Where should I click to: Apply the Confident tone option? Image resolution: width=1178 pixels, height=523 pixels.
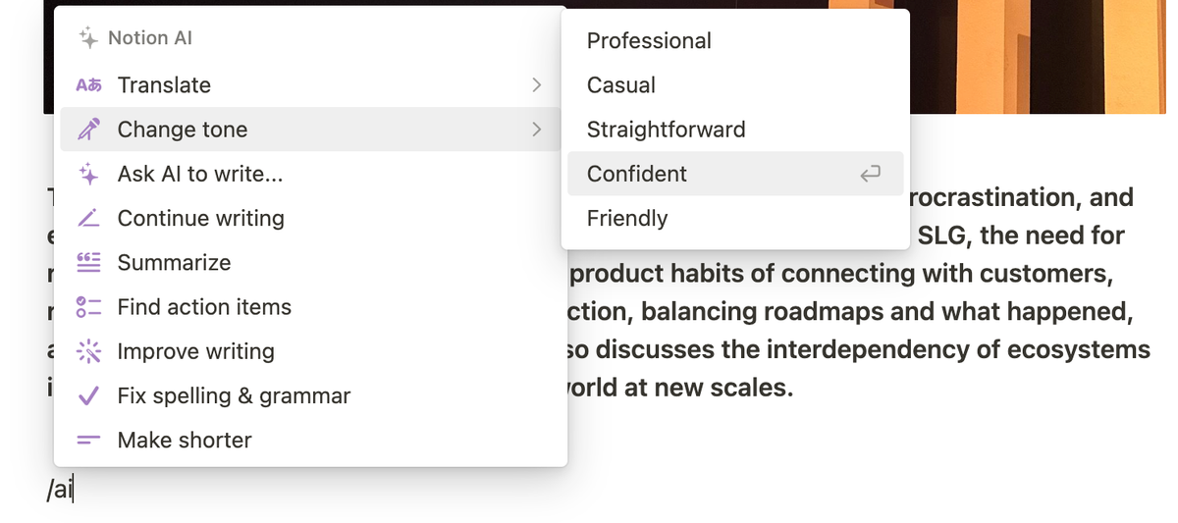coord(637,174)
